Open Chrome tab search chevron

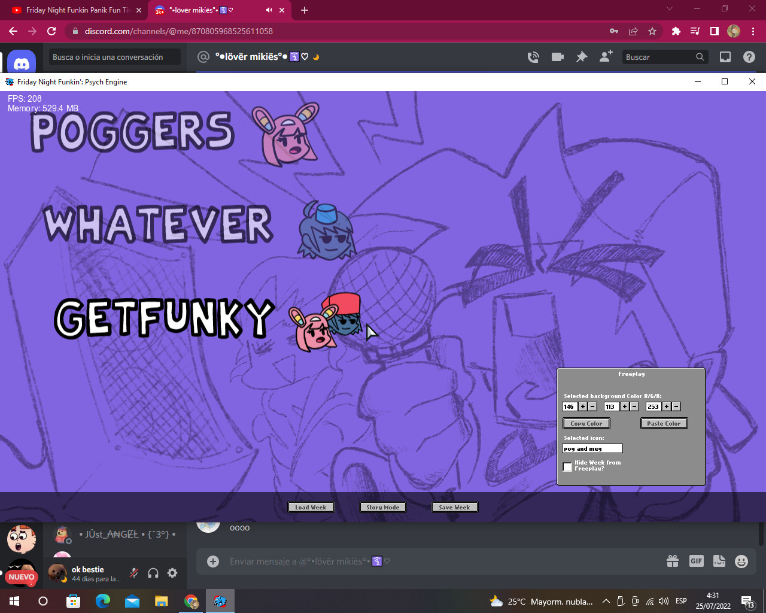coord(670,9)
